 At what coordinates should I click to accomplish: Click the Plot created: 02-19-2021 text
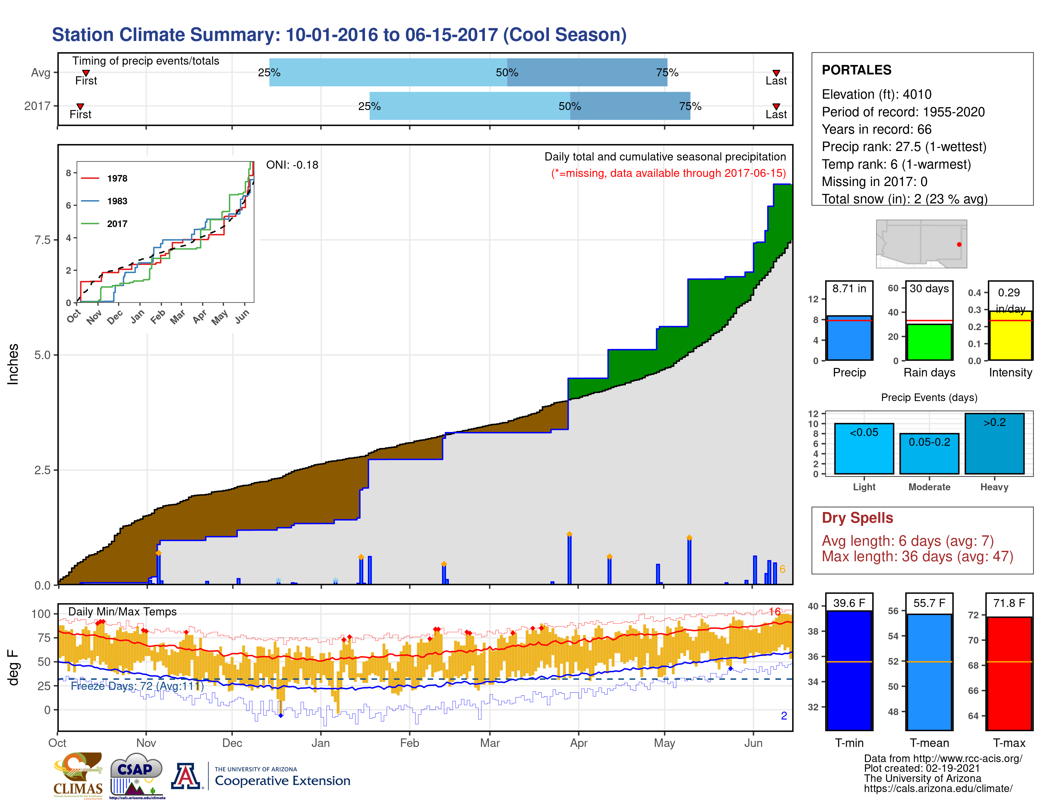922,768
